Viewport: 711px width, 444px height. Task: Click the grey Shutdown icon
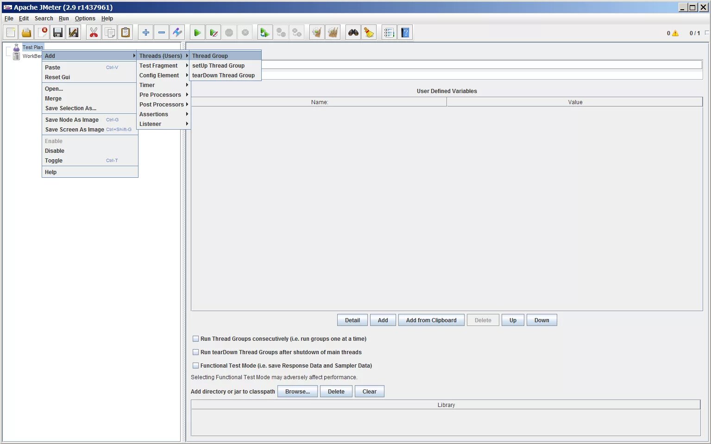245,32
